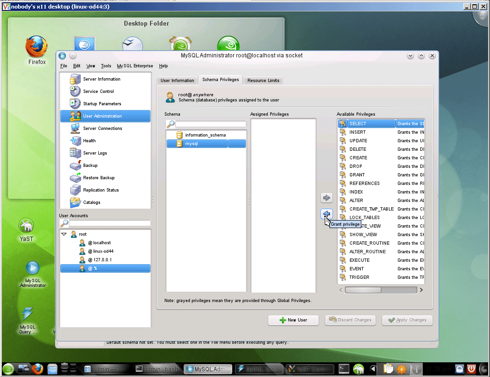Select the EXECUTE privilege
This screenshot has width=490, height=377.
pyautogui.click(x=381, y=260)
